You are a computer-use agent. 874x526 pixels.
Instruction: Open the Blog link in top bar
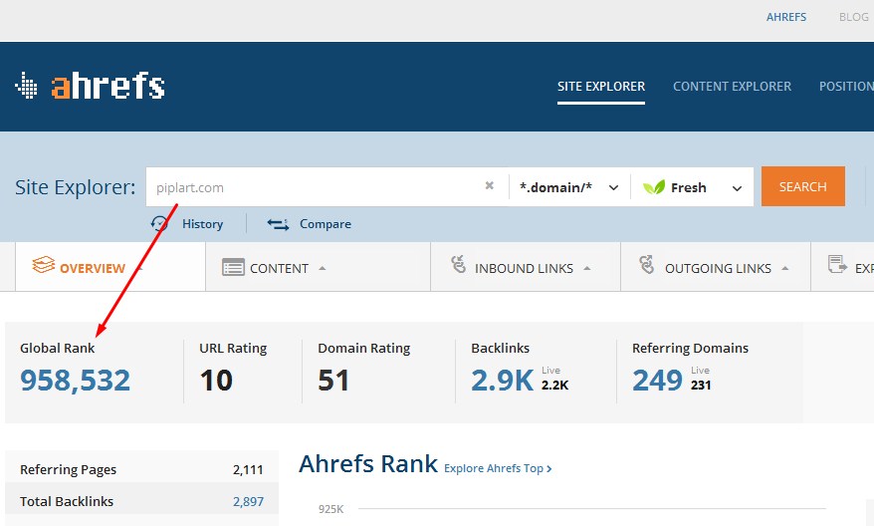pos(853,17)
